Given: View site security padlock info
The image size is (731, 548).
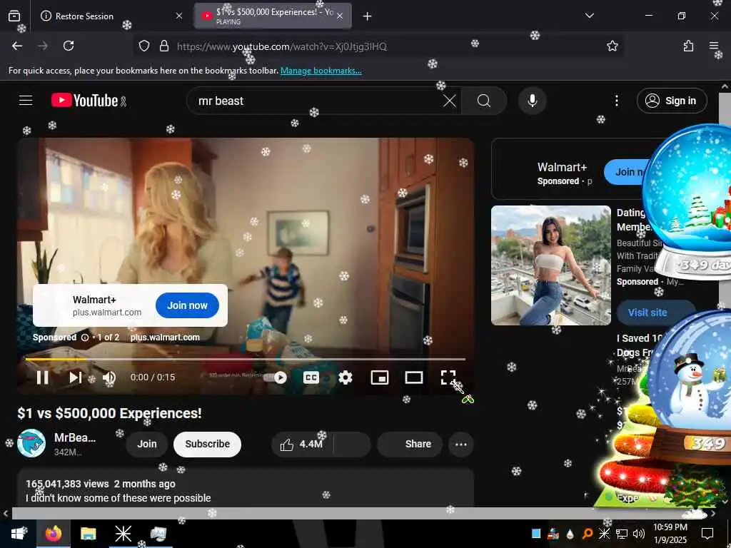Looking at the screenshot, I should (x=163, y=46).
